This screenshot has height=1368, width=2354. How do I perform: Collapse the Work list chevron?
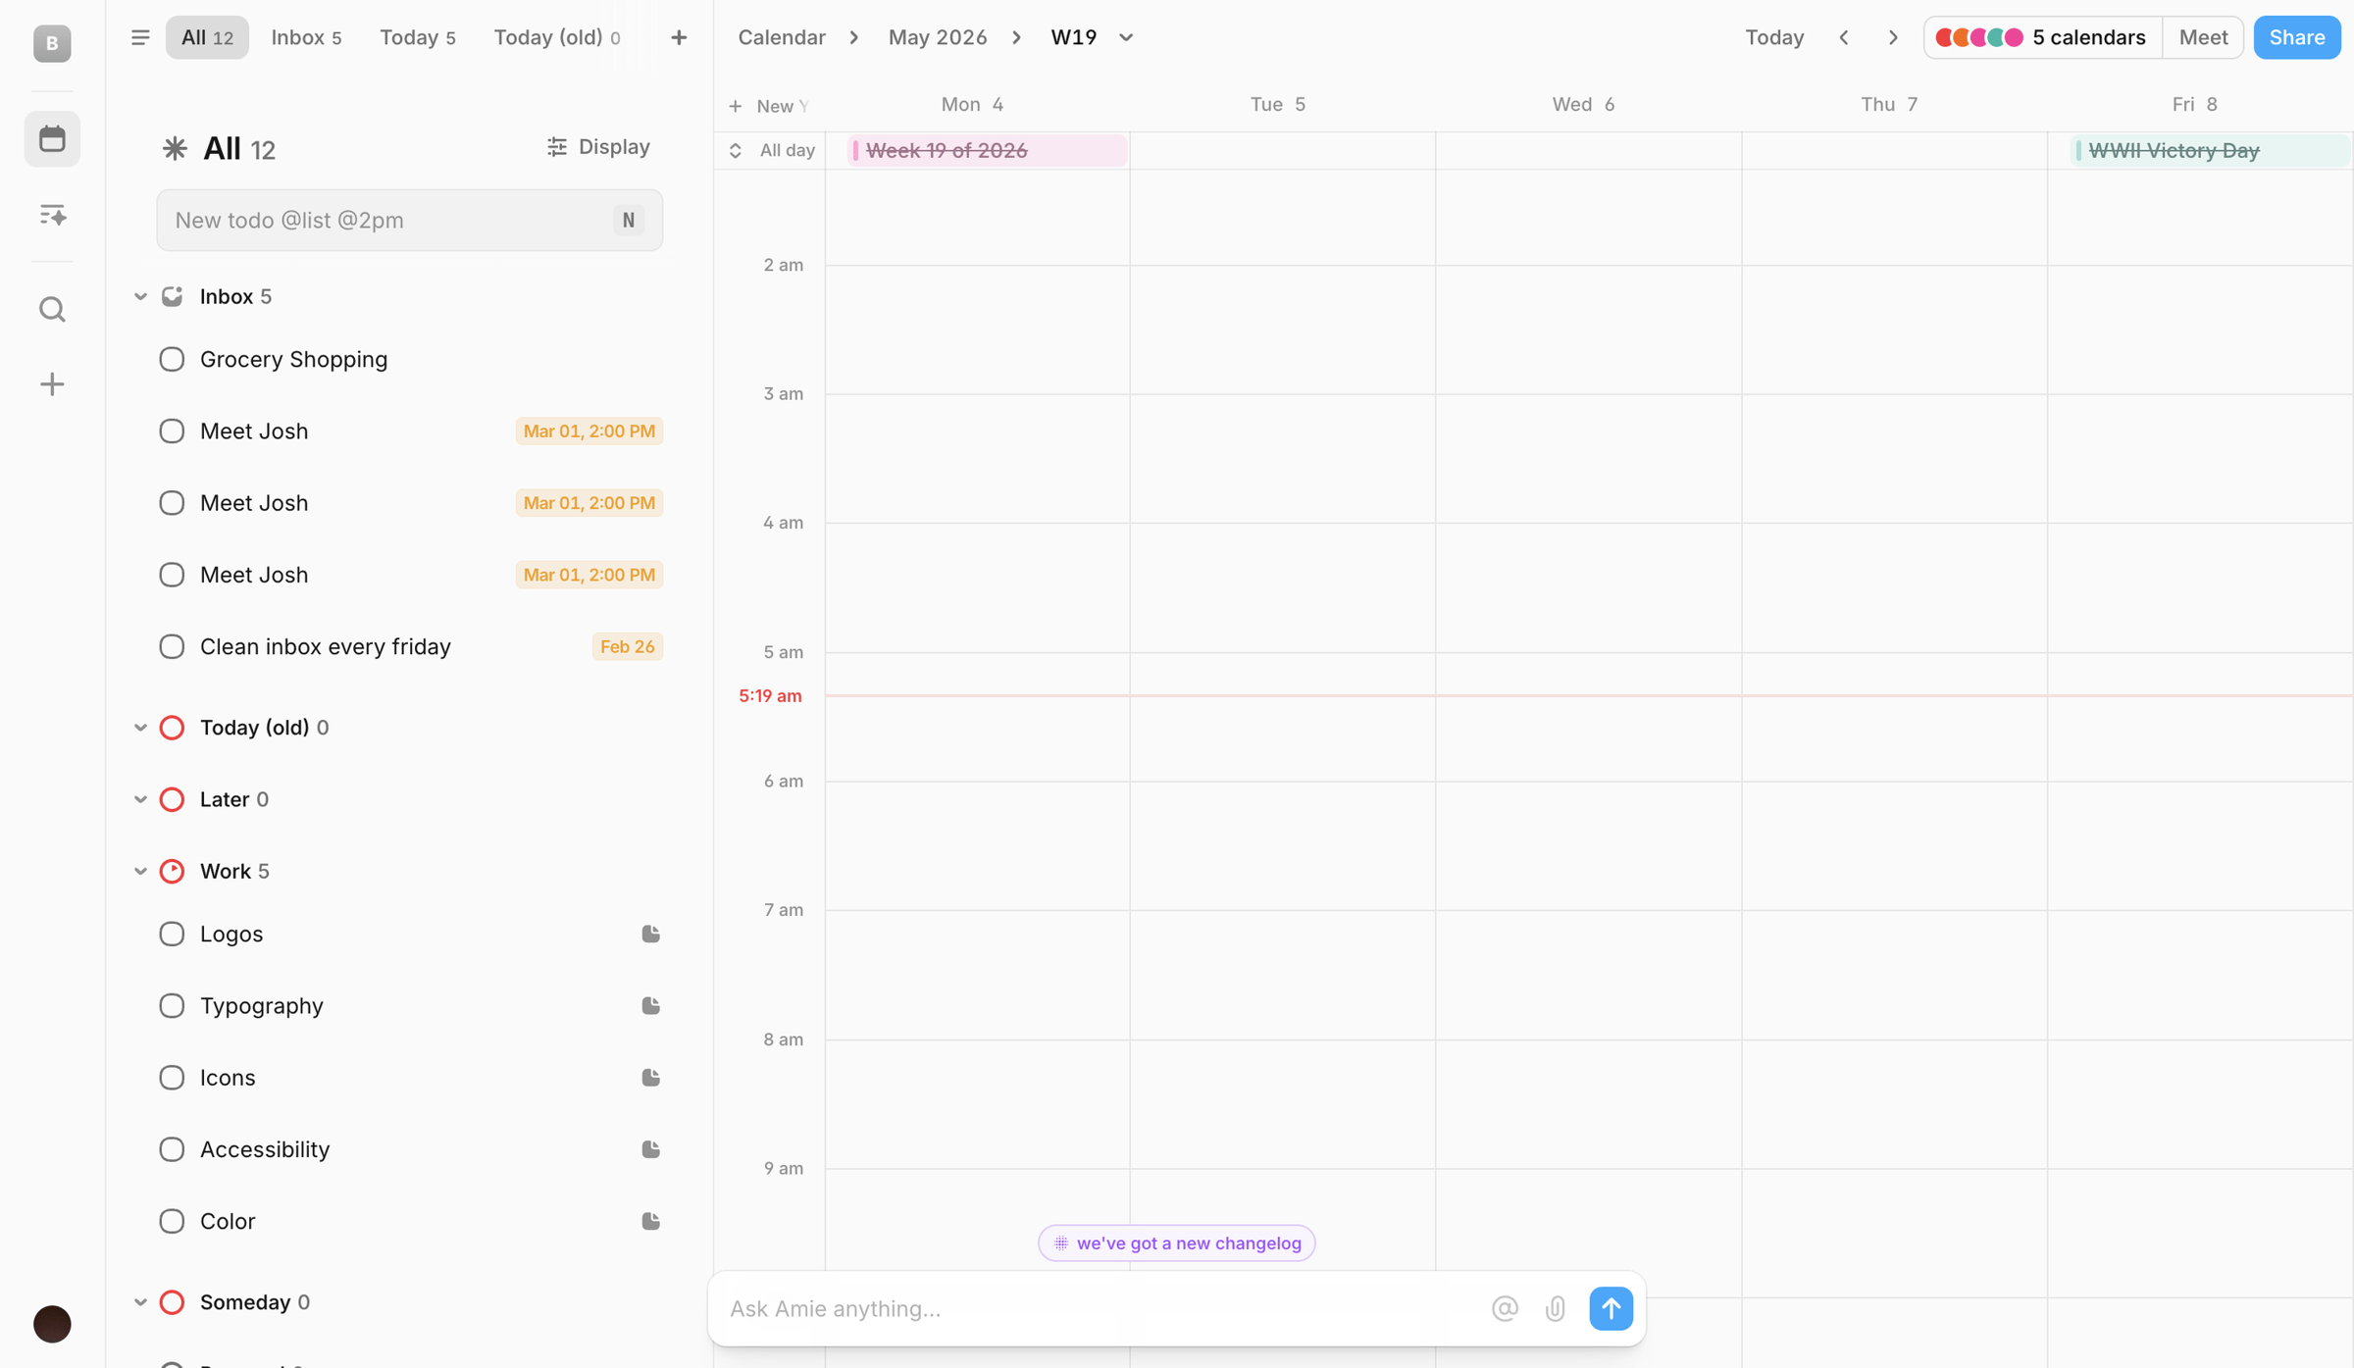(x=140, y=871)
